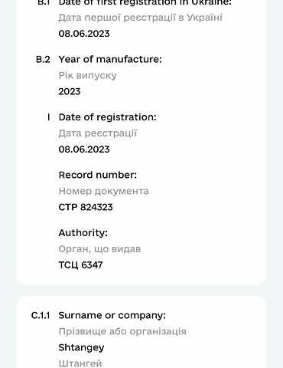
Task: Select the first registration date 08.06.2023
Action: (x=84, y=34)
